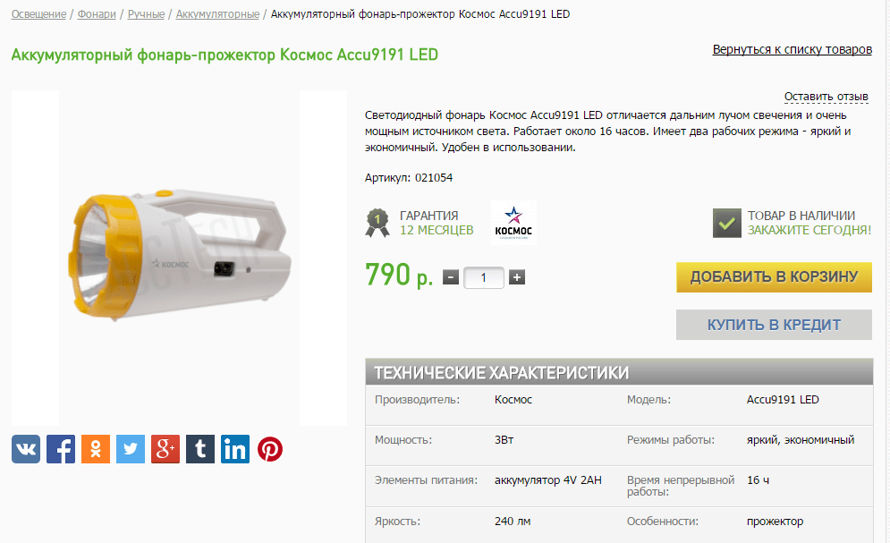The height and width of the screenshot is (543, 890).
Task: Add the flashlight to cart
Action: (774, 277)
